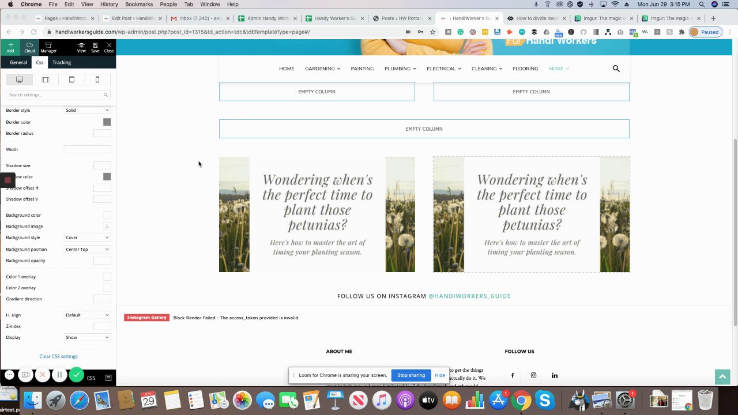Open the Chrome Extensions puzzle icon

coord(682,32)
